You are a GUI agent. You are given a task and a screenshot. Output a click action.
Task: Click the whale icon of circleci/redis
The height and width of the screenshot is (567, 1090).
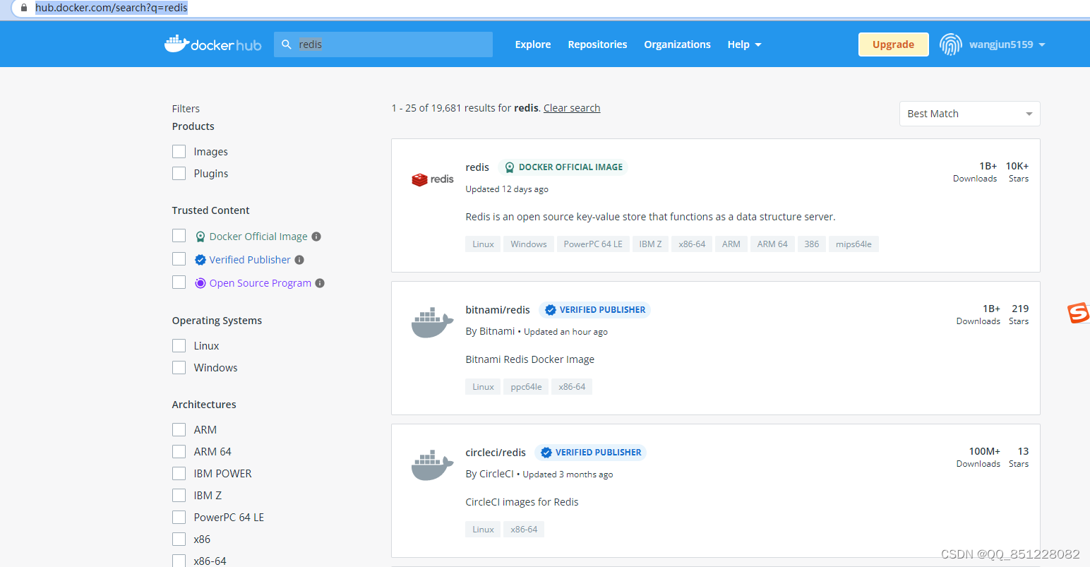tap(432, 465)
